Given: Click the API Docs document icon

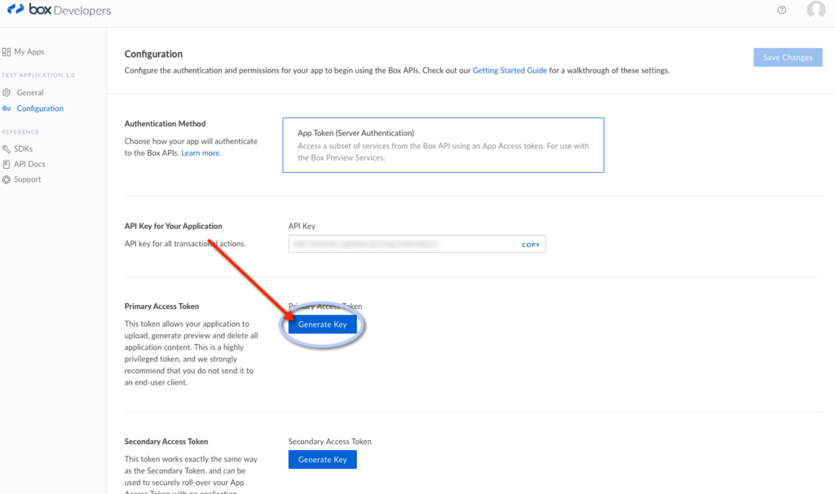Looking at the screenshot, I should point(7,165).
